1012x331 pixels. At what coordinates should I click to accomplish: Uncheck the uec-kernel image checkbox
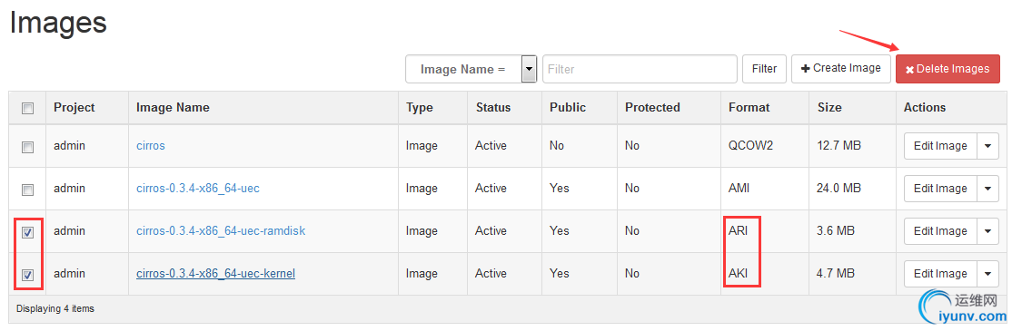pyautogui.click(x=28, y=276)
